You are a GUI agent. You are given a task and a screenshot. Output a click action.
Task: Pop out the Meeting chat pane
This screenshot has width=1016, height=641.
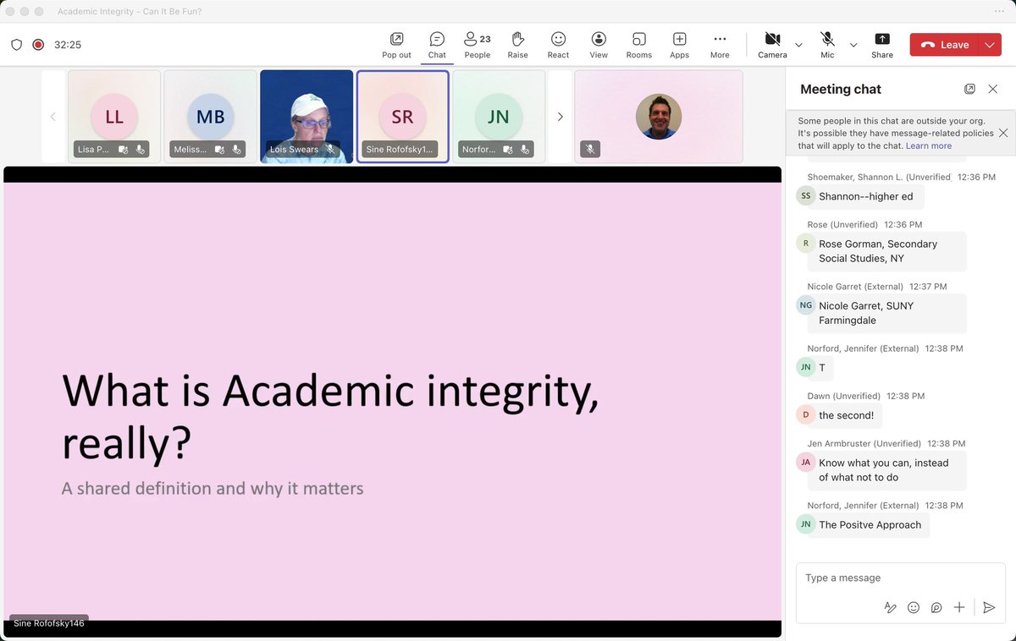(969, 89)
